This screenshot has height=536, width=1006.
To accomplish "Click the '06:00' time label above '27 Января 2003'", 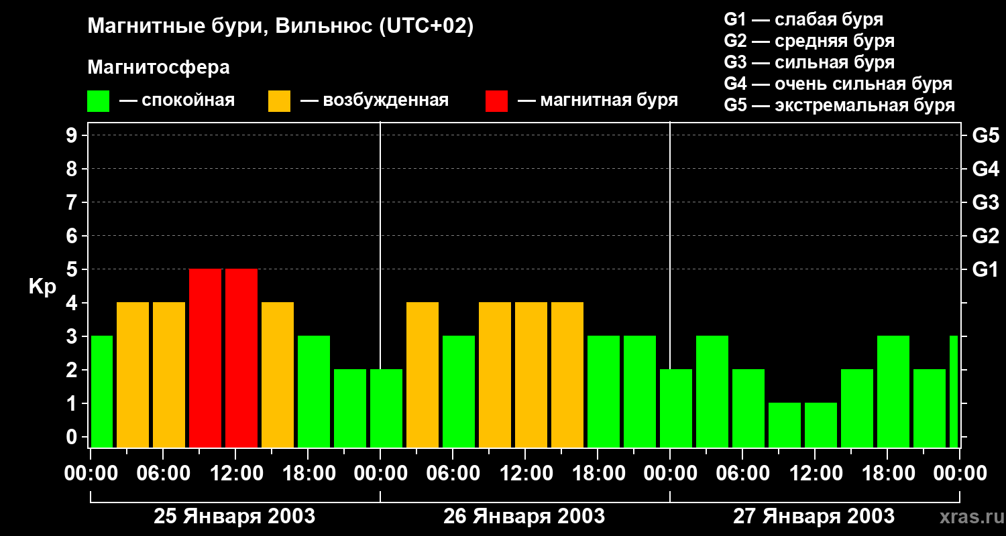I will [742, 474].
